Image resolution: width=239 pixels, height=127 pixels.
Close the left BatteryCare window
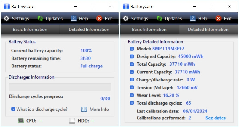(110, 7)
